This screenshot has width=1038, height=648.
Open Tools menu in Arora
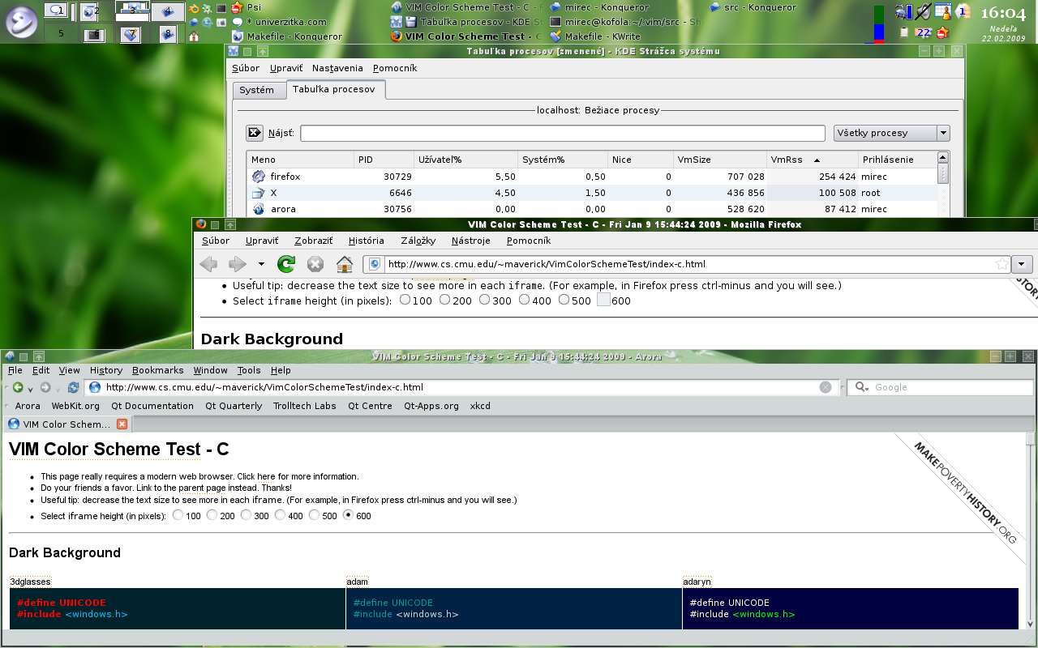[249, 370]
